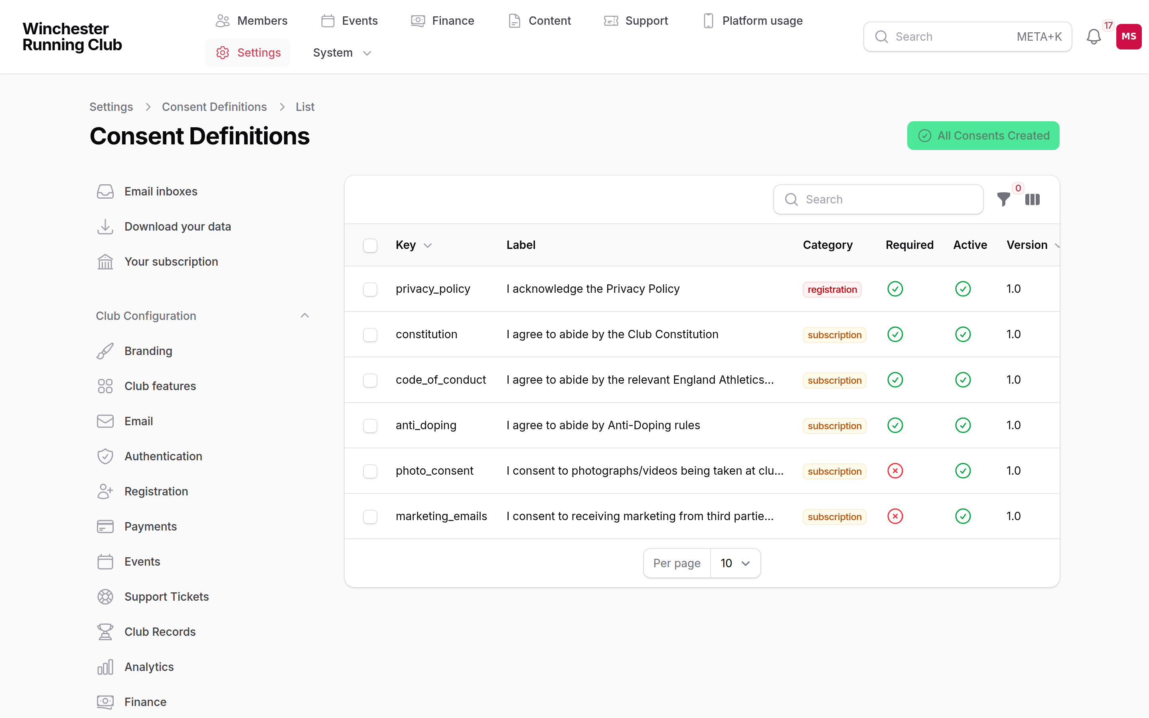Select the constitution row checkbox

click(x=370, y=335)
